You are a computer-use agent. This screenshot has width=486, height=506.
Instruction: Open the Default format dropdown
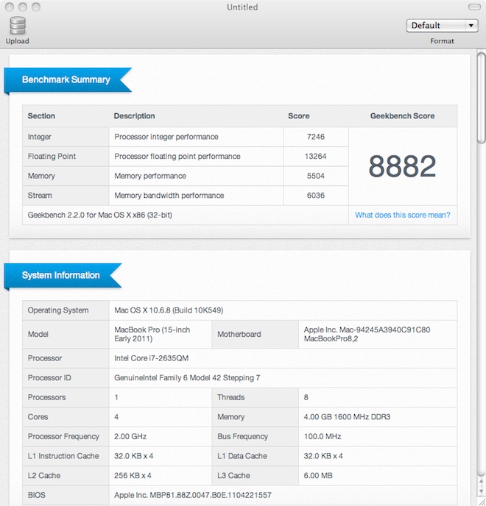[x=443, y=25]
